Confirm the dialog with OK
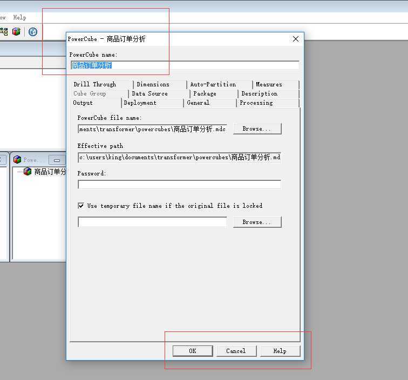Viewport: 408px width, 380px height. (x=193, y=351)
